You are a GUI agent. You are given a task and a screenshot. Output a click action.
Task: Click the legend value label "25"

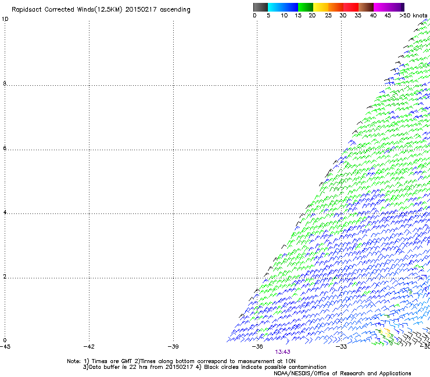(x=328, y=16)
